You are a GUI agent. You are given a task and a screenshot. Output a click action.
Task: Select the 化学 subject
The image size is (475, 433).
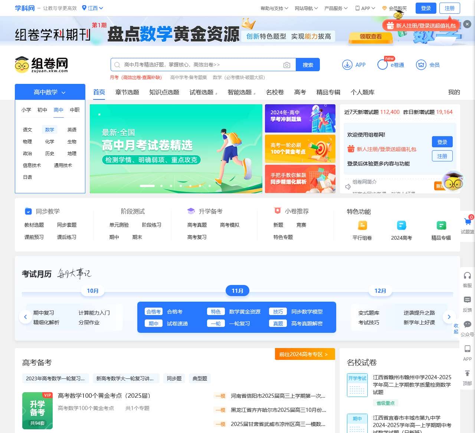point(50,142)
